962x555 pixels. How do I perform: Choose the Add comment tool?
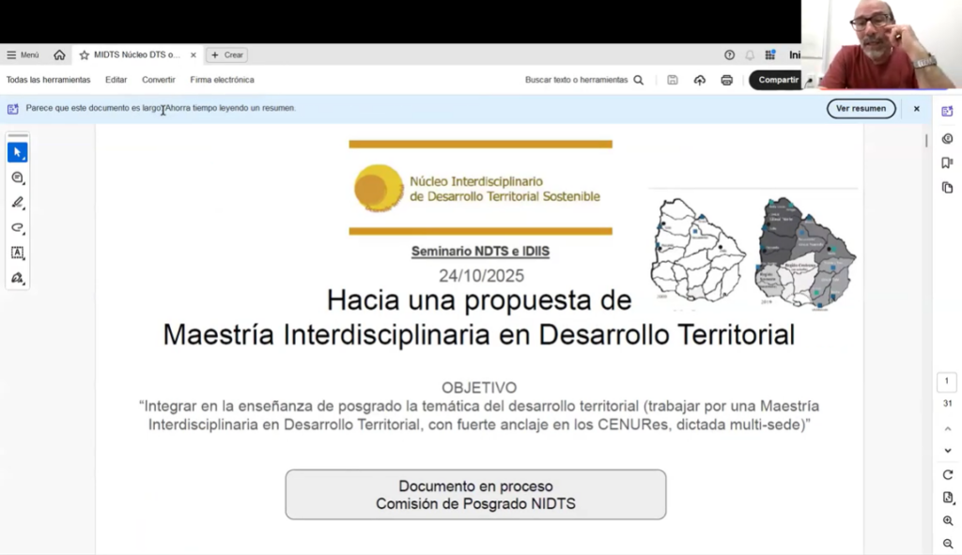coord(17,177)
